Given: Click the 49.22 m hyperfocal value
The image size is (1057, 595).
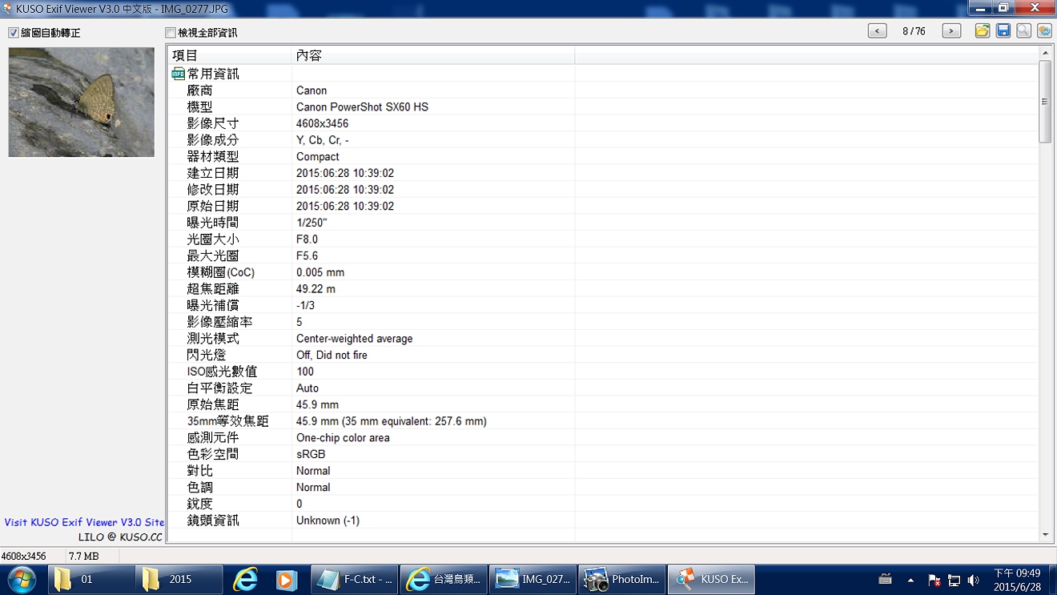Looking at the screenshot, I should (315, 289).
